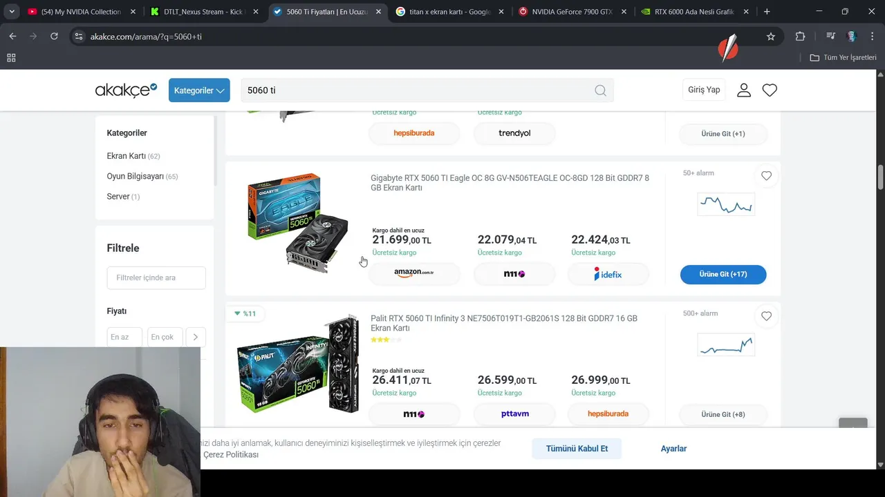The height and width of the screenshot is (497, 885).
Task: Click 21.699,00 TL price
Action: coord(402,240)
